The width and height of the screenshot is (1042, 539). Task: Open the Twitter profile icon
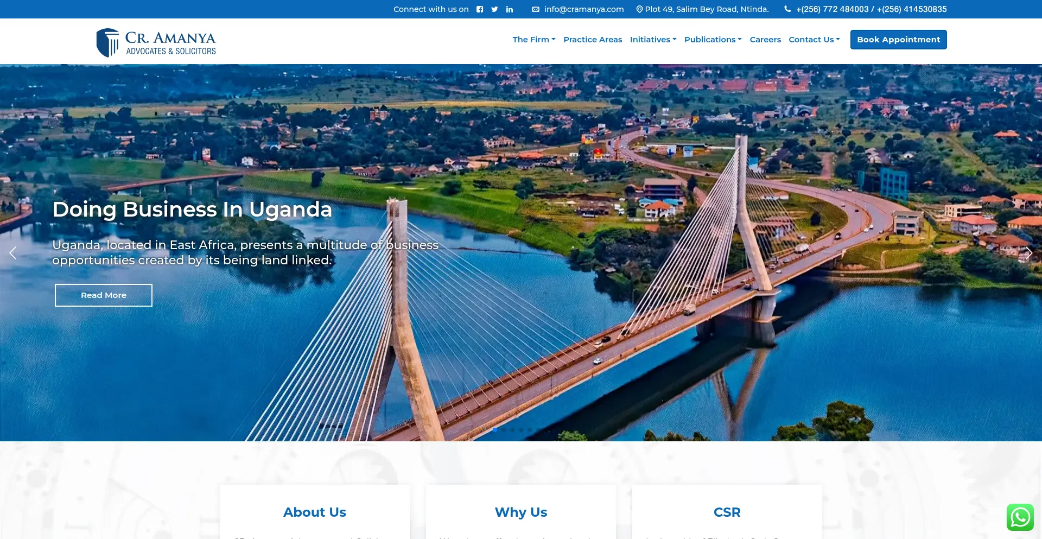tap(494, 9)
